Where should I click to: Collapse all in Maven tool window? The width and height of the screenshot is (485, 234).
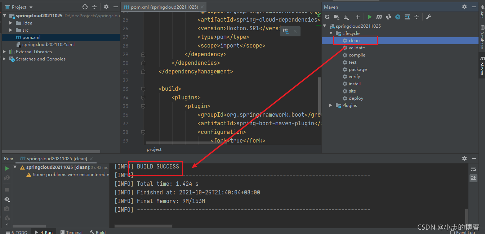tap(417, 17)
